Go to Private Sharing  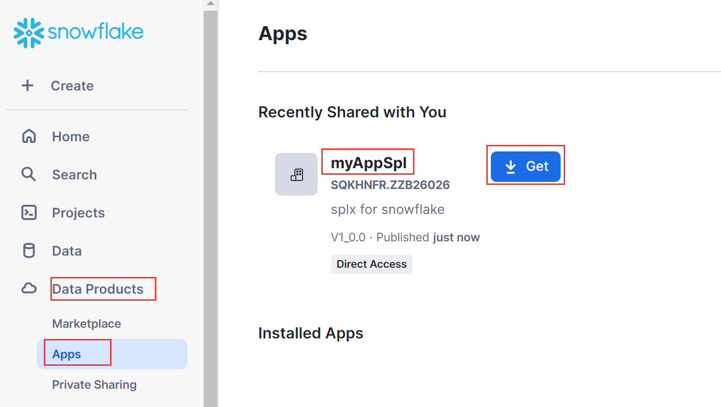pyautogui.click(x=94, y=385)
